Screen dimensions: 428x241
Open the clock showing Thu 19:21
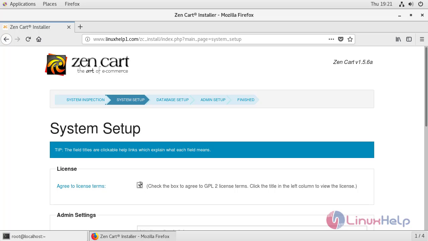click(381, 4)
